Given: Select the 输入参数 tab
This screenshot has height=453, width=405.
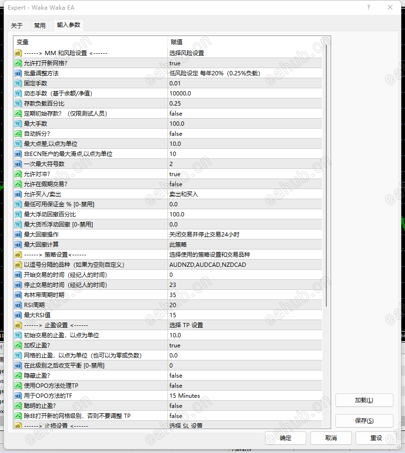Looking at the screenshot, I should tap(69, 25).
